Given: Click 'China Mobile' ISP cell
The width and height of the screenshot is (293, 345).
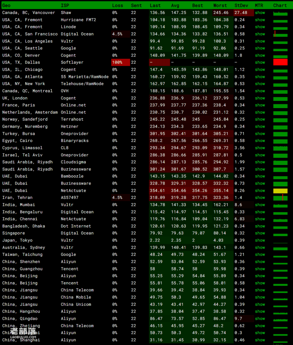Looking at the screenshot, I should coord(76,297).
